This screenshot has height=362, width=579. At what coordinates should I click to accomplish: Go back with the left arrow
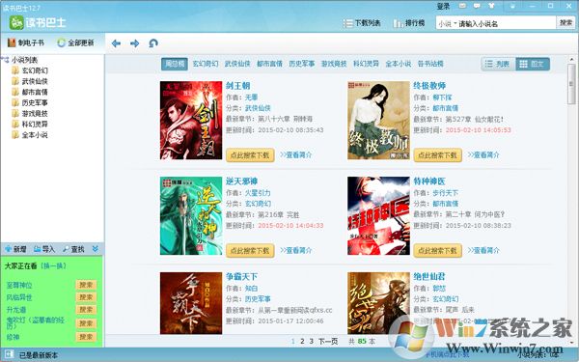click(x=116, y=43)
